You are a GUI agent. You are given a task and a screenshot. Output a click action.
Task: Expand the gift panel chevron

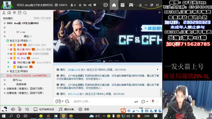158,102
